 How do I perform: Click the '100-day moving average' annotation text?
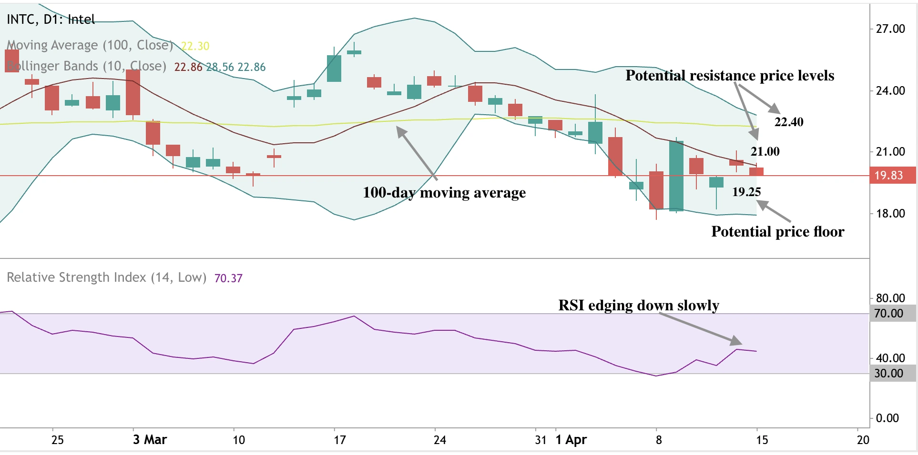[444, 193]
